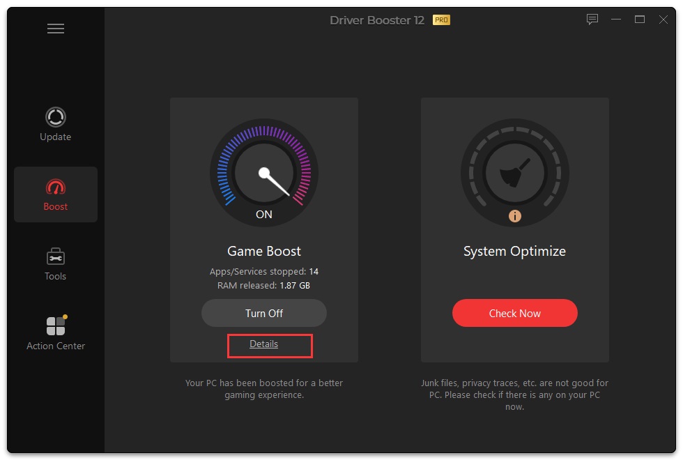Click the 'Apps/Services stopped: 14' text
Viewport: 683px width, 460px height.
[264, 271]
